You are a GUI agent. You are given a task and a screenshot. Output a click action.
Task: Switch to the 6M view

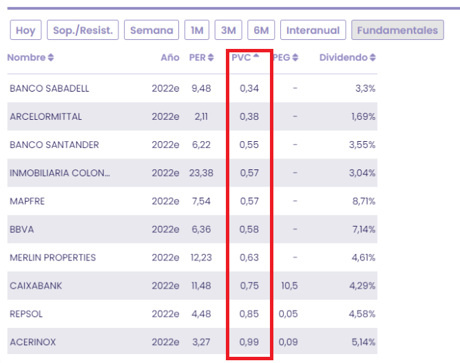(x=261, y=30)
